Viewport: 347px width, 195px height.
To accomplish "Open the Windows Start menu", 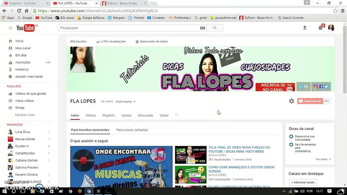I will 5,191.
